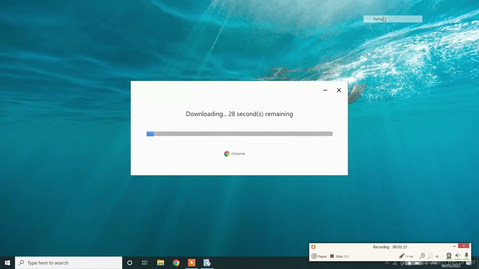Close the recorder toolbar with red X
Image resolution: width=479 pixels, height=269 pixels.
[464, 246]
